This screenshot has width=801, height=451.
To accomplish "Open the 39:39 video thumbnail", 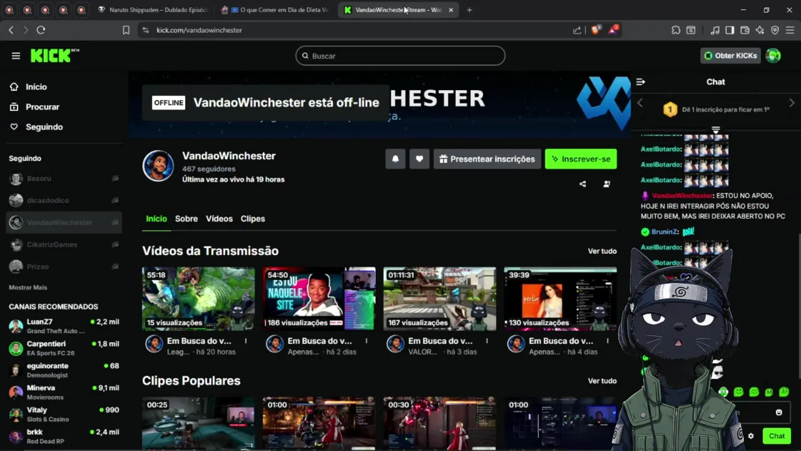I will tap(561, 299).
